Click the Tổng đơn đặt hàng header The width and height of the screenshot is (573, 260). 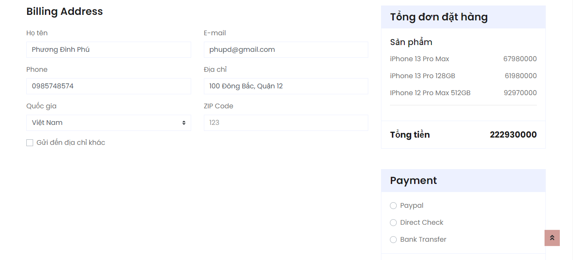[438, 17]
